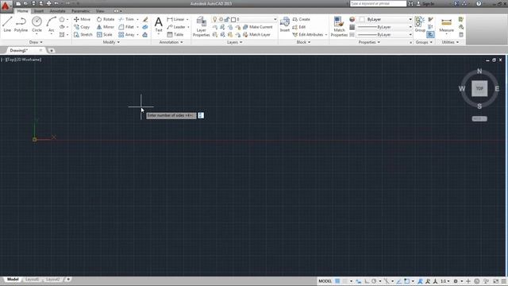Expand the Properties panel
The height and width of the screenshot is (286, 508).
pyautogui.click(x=369, y=42)
